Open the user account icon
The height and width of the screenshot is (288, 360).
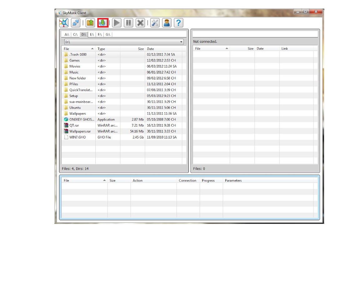[167, 23]
